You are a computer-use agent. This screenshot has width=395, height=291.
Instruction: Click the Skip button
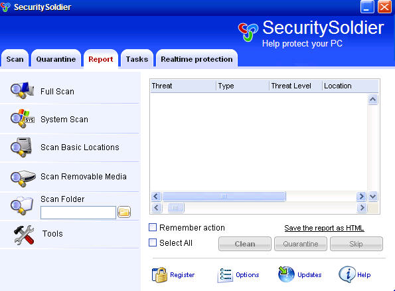point(356,244)
